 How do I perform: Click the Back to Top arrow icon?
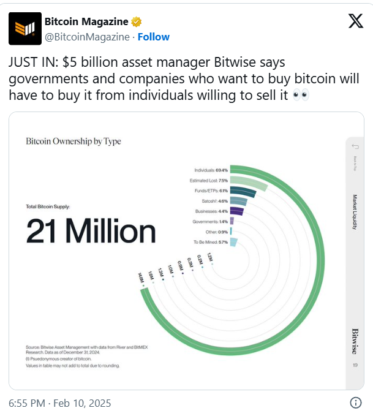point(354,146)
